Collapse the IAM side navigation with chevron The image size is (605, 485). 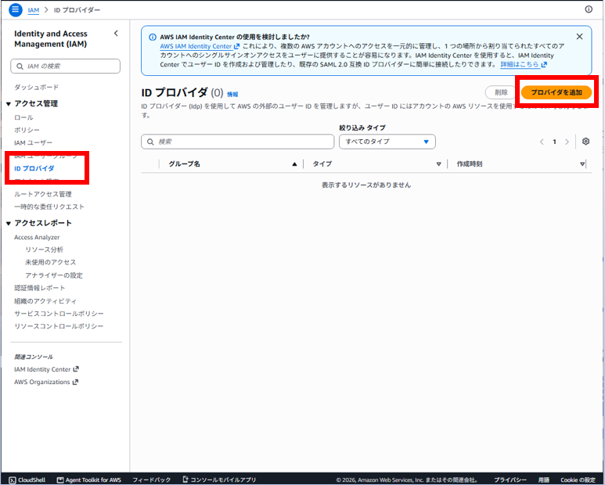point(116,34)
